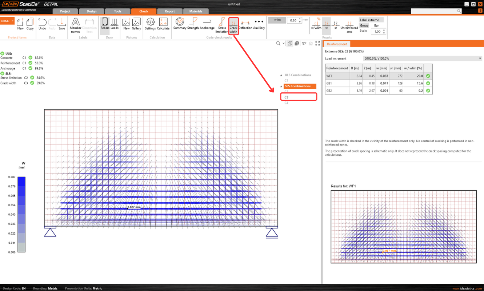484x291 pixels.
Task: Click the Member names label icon
Action: click(x=75, y=25)
